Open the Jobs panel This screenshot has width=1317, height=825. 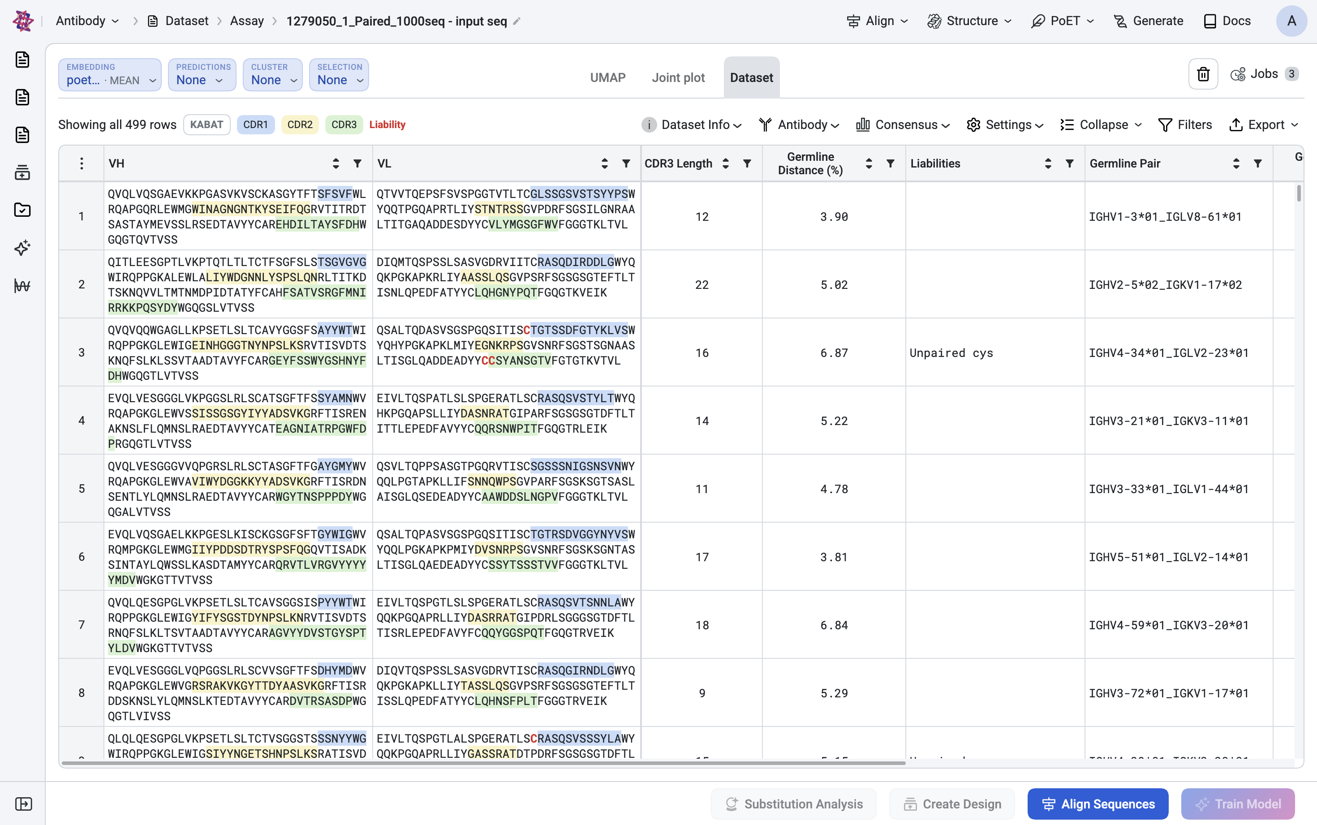[x=1264, y=74]
